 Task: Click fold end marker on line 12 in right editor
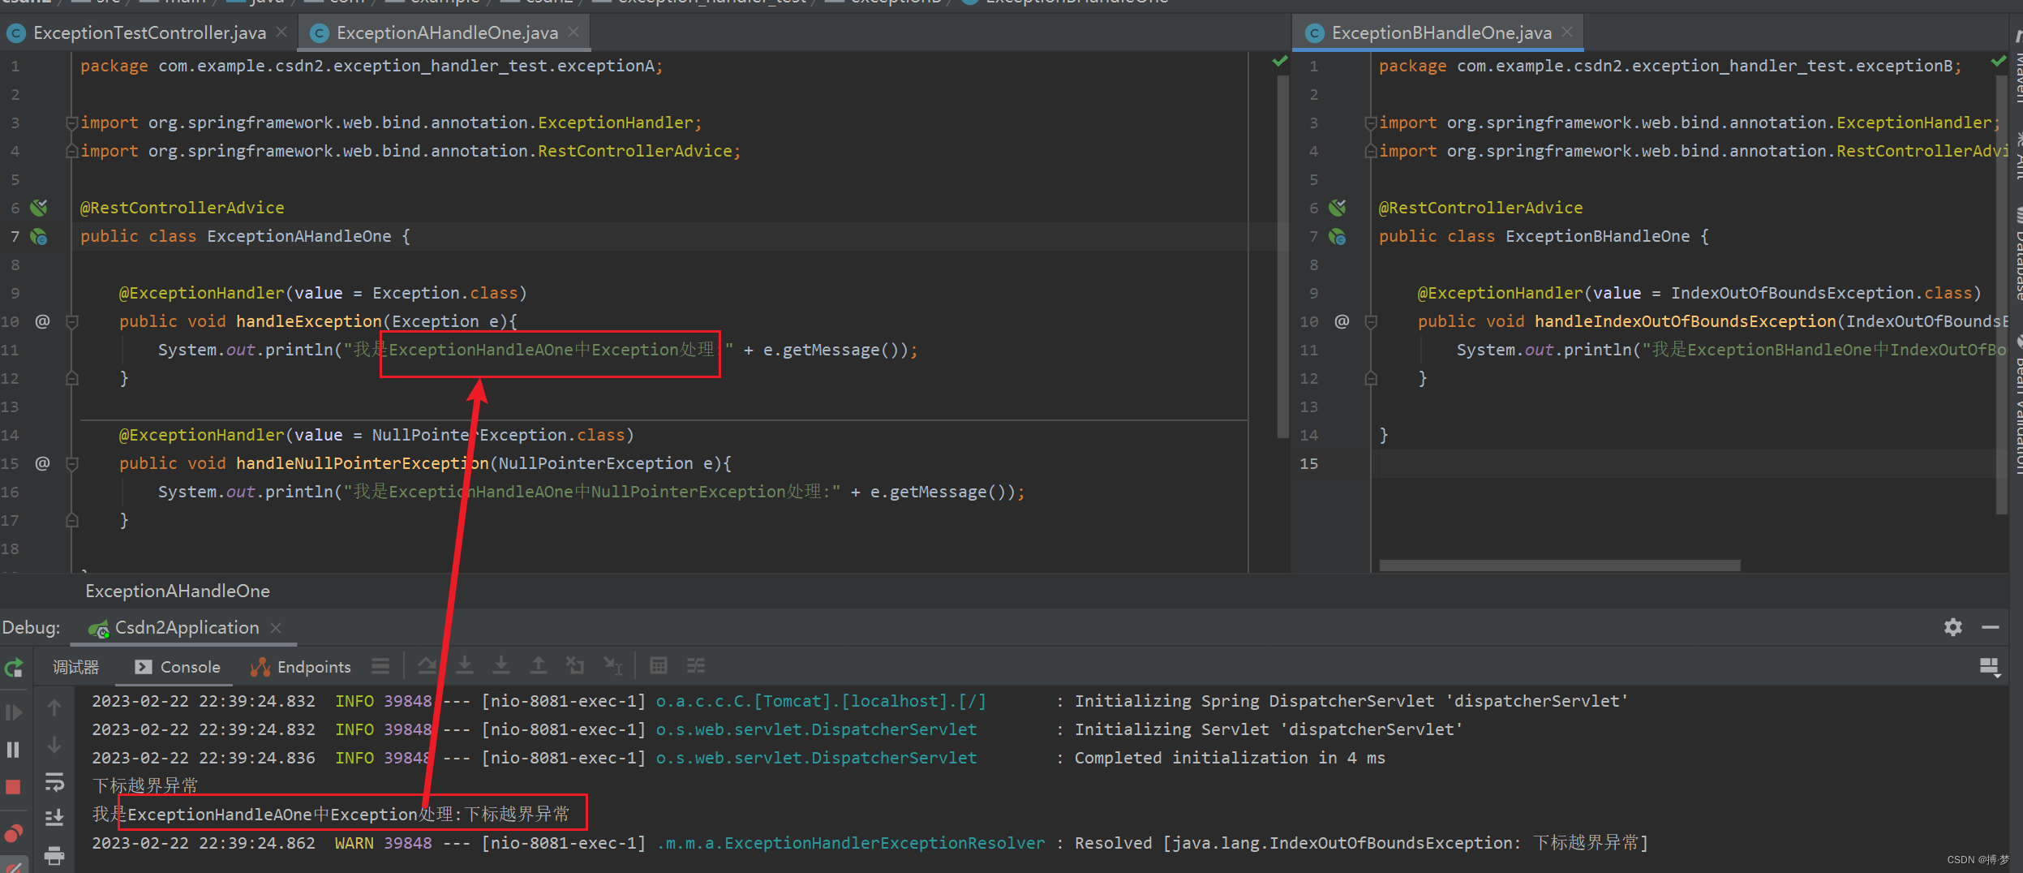click(x=1371, y=379)
